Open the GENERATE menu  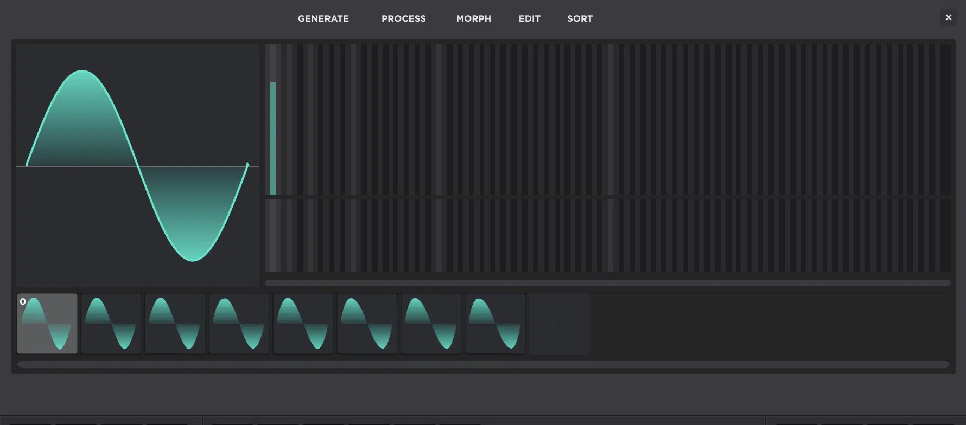323,18
